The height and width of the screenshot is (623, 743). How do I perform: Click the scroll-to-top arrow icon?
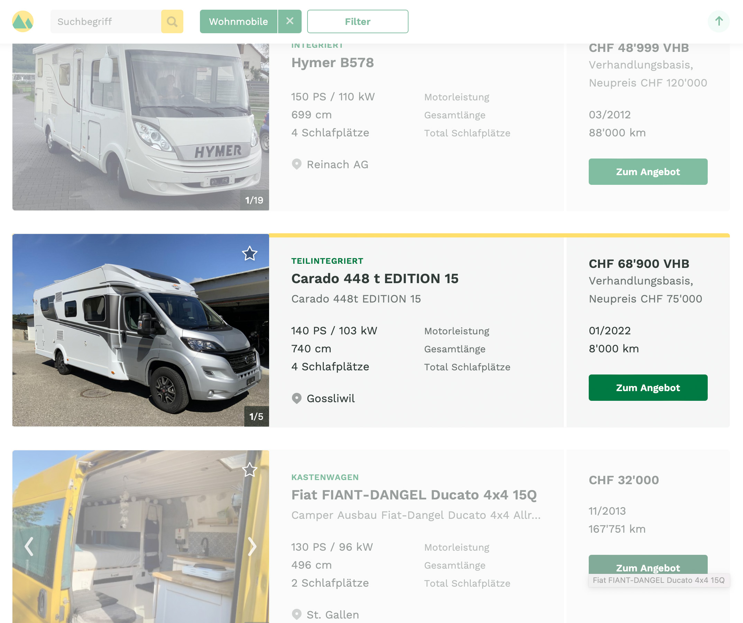coord(718,21)
